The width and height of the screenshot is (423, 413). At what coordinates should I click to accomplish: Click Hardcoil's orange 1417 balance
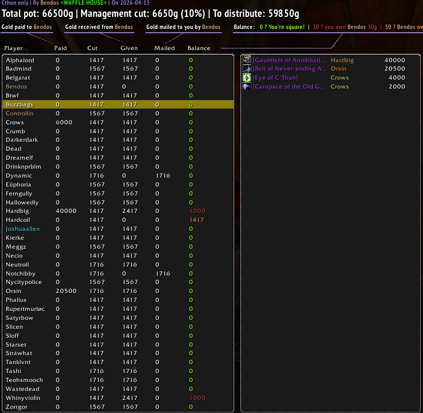coord(196,220)
